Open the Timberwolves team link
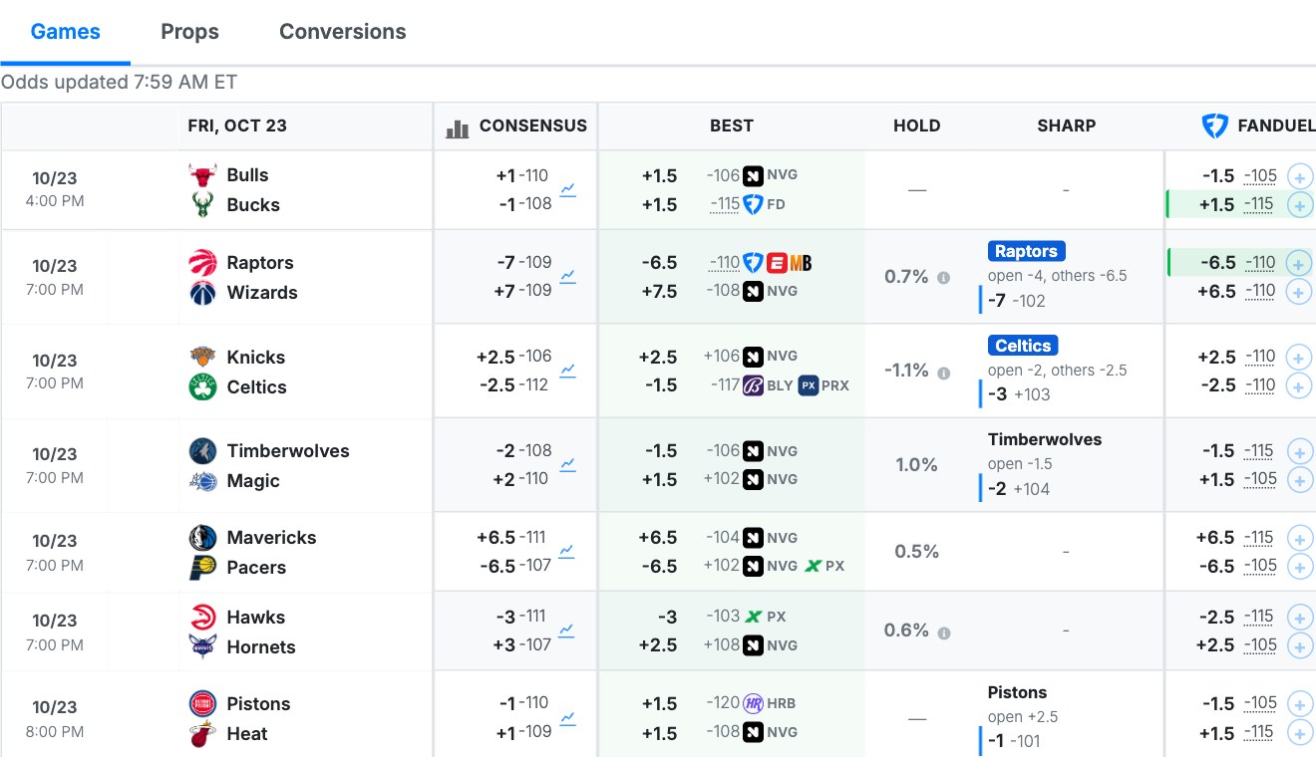This screenshot has height=757, width=1316. tap(288, 451)
